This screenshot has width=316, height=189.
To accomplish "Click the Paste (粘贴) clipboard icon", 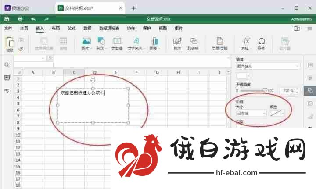I will pyautogui.click(x=10, y=42).
